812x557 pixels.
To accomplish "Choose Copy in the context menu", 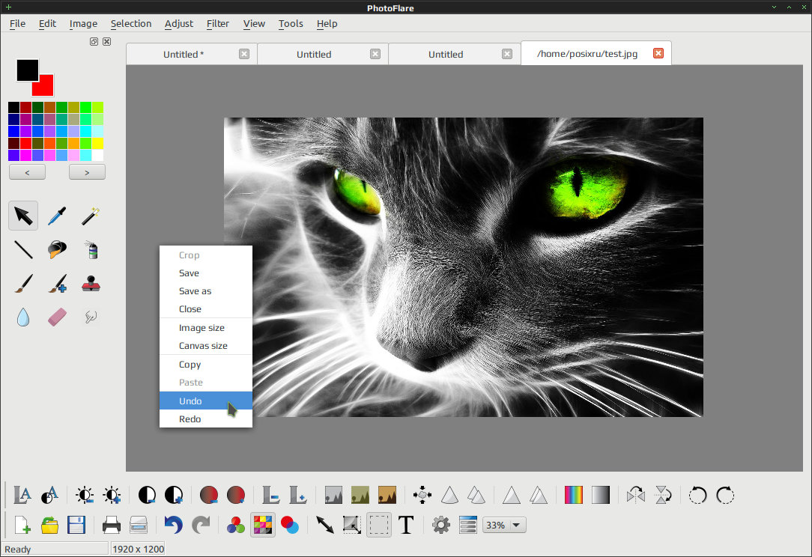I will [x=205, y=365].
